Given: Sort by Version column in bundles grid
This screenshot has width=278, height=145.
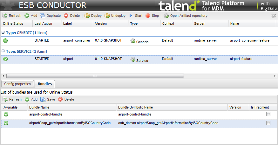Looking at the screenshot, I should pos(238,108).
